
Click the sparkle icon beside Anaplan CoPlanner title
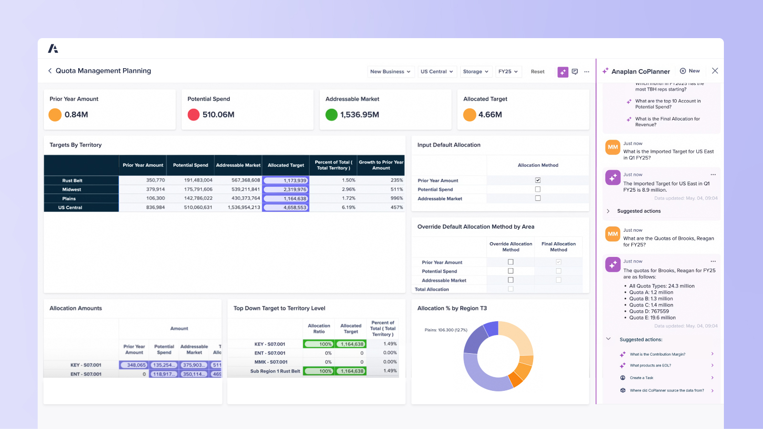tap(606, 71)
